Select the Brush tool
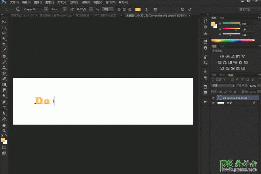This screenshot has width=261, height=174. click(4, 62)
